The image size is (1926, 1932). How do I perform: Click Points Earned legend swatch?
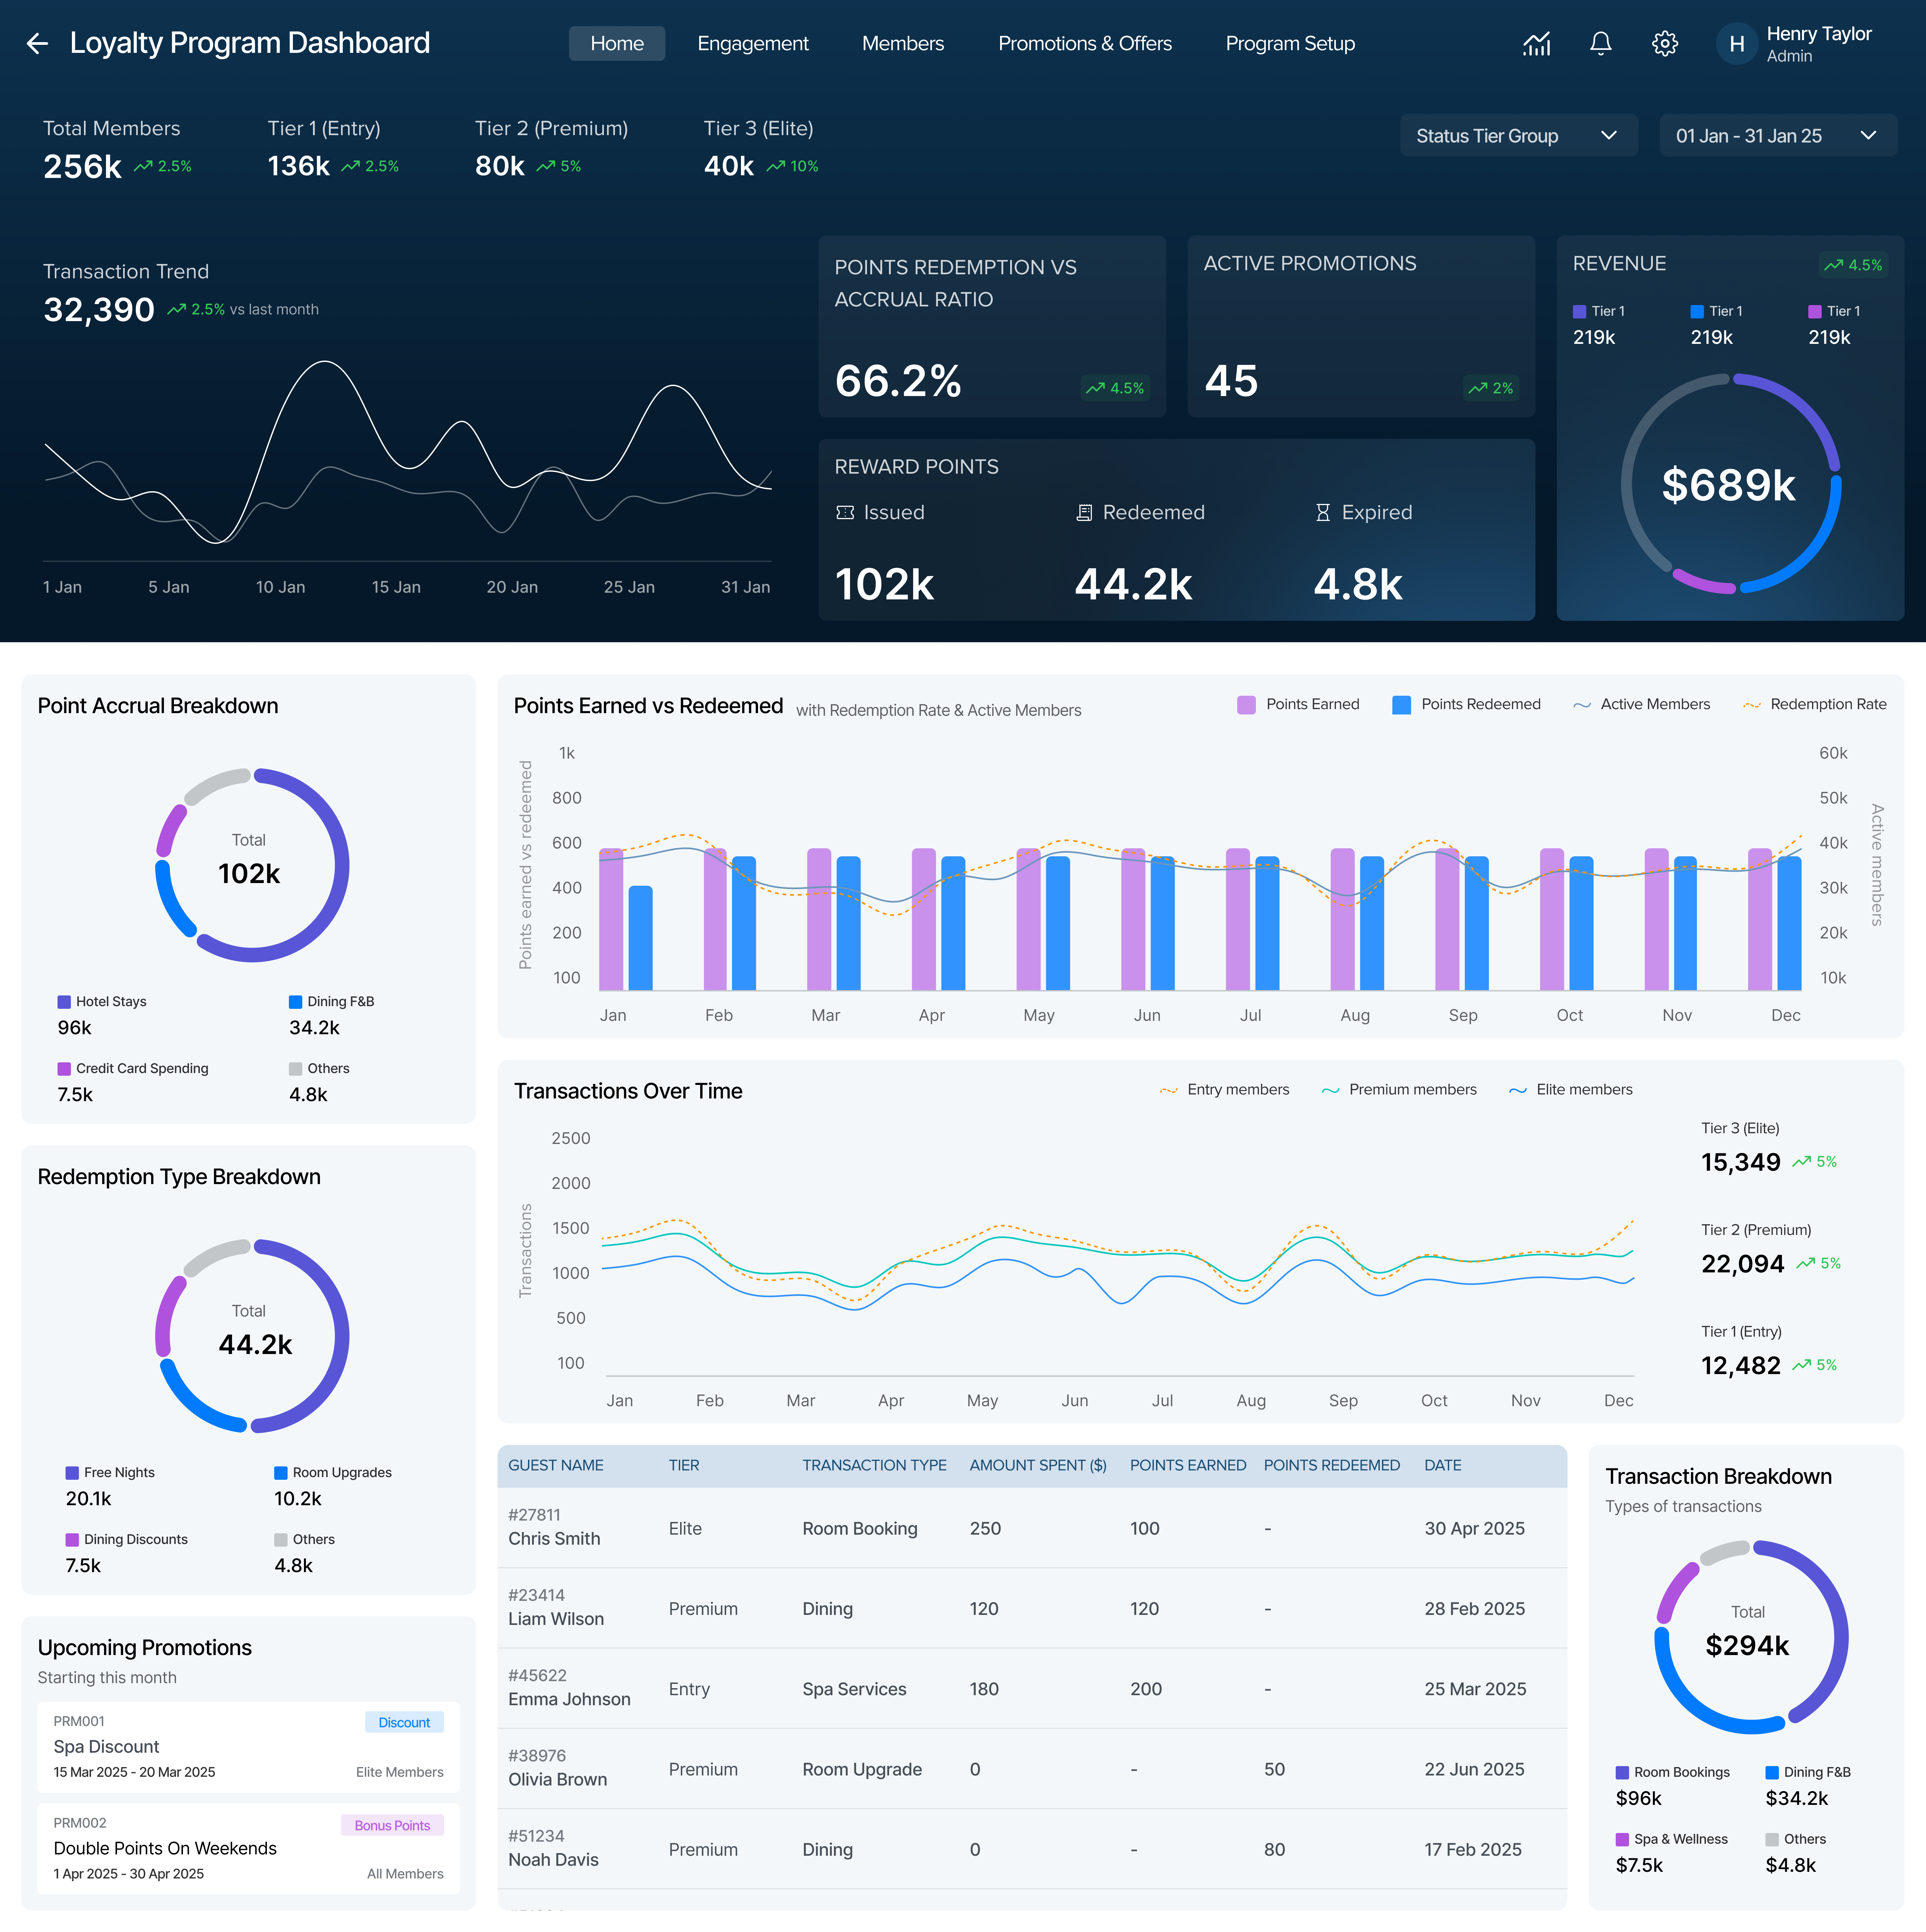point(1246,705)
